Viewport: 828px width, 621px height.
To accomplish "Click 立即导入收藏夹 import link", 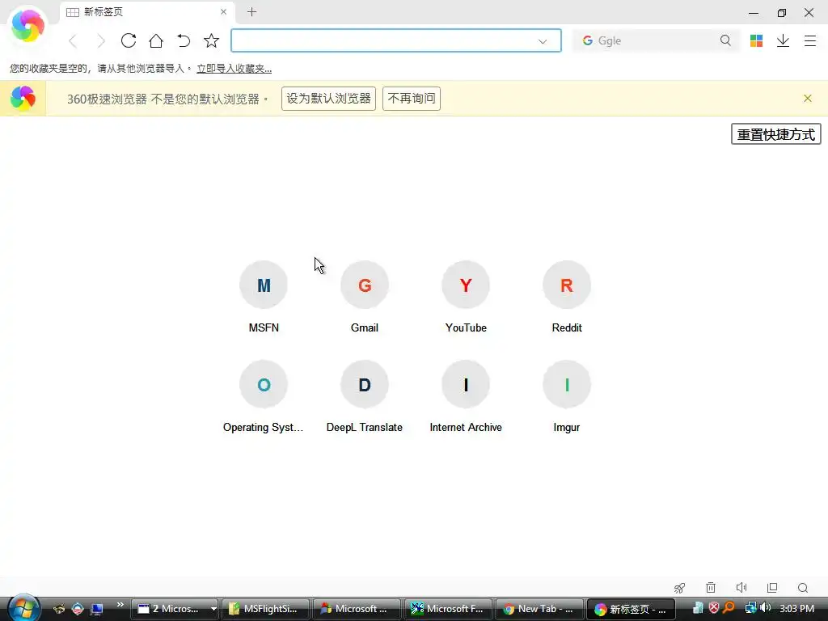I will pyautogui.click(x=234, y=69).
